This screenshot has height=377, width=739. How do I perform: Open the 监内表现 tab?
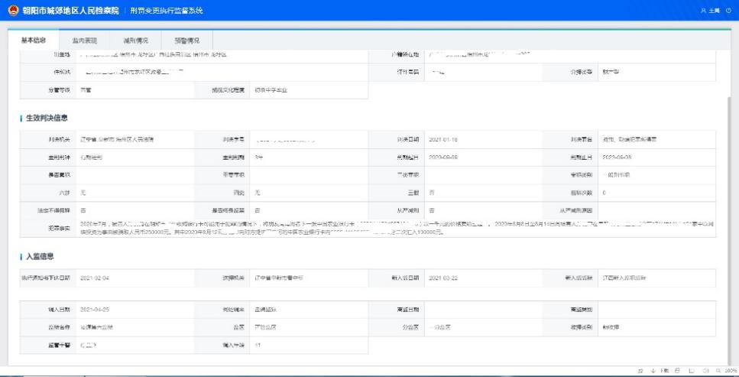94,40
